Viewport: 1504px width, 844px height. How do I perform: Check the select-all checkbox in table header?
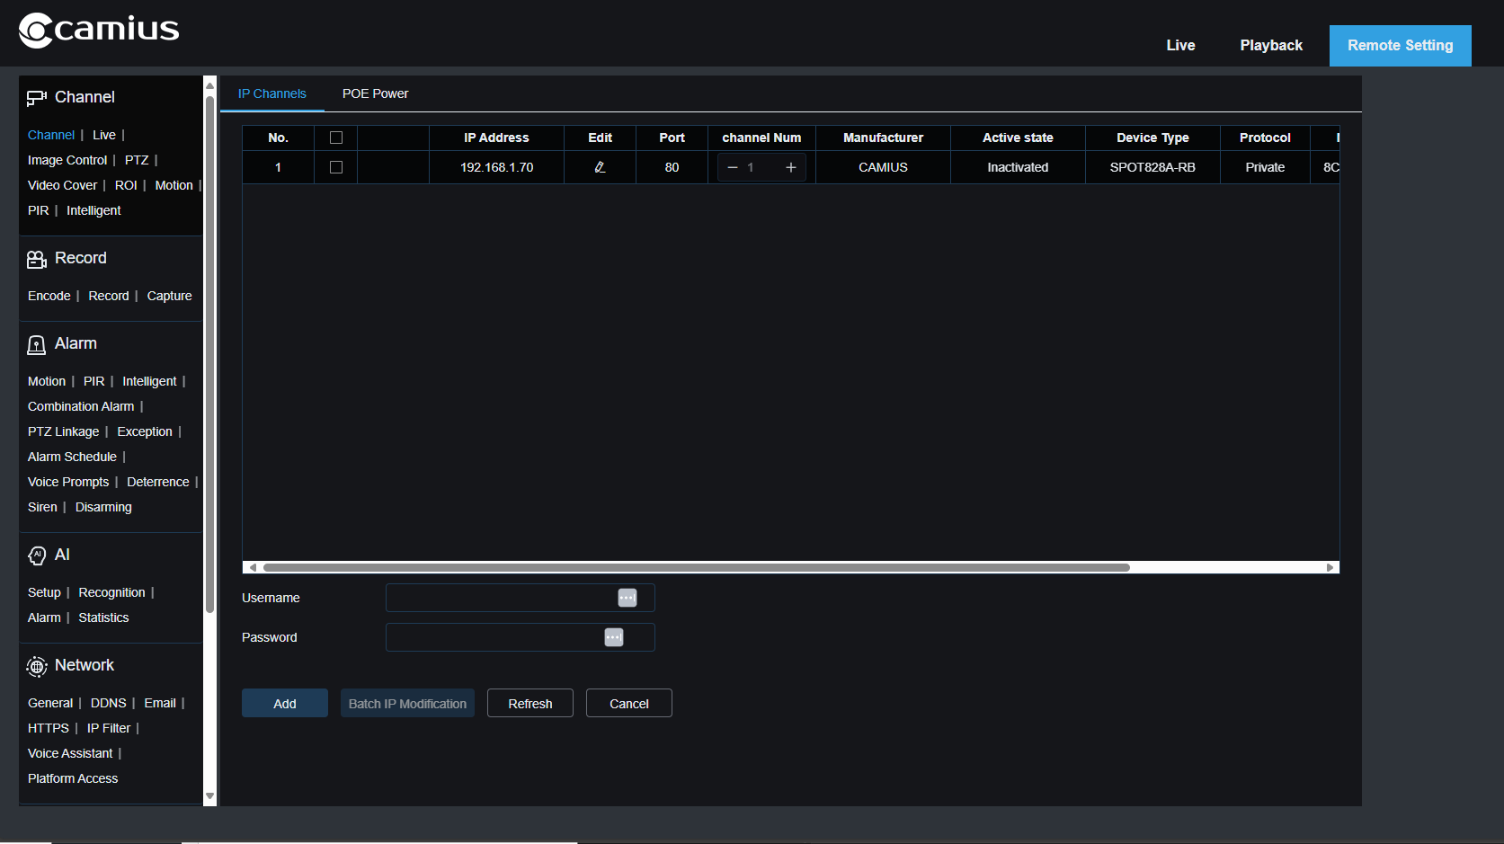(x=335, y=138)
